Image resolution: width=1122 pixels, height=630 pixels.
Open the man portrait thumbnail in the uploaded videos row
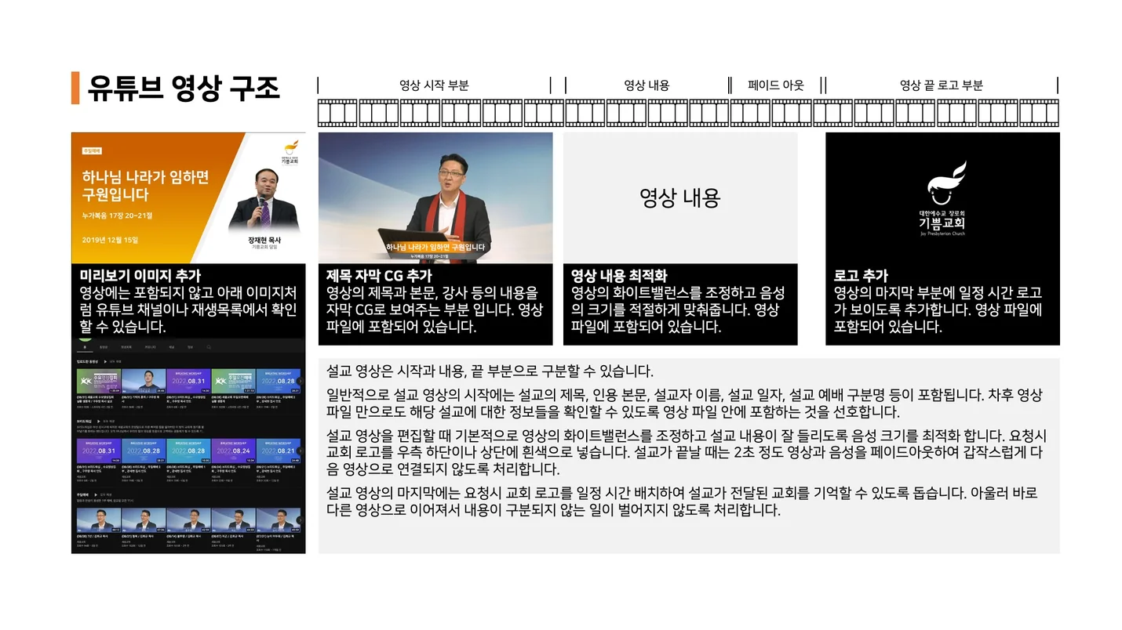tap(144, 381)
